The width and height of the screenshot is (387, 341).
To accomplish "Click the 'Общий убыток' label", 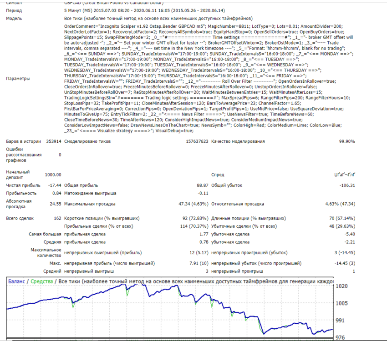I will click(x=227, y=186).
